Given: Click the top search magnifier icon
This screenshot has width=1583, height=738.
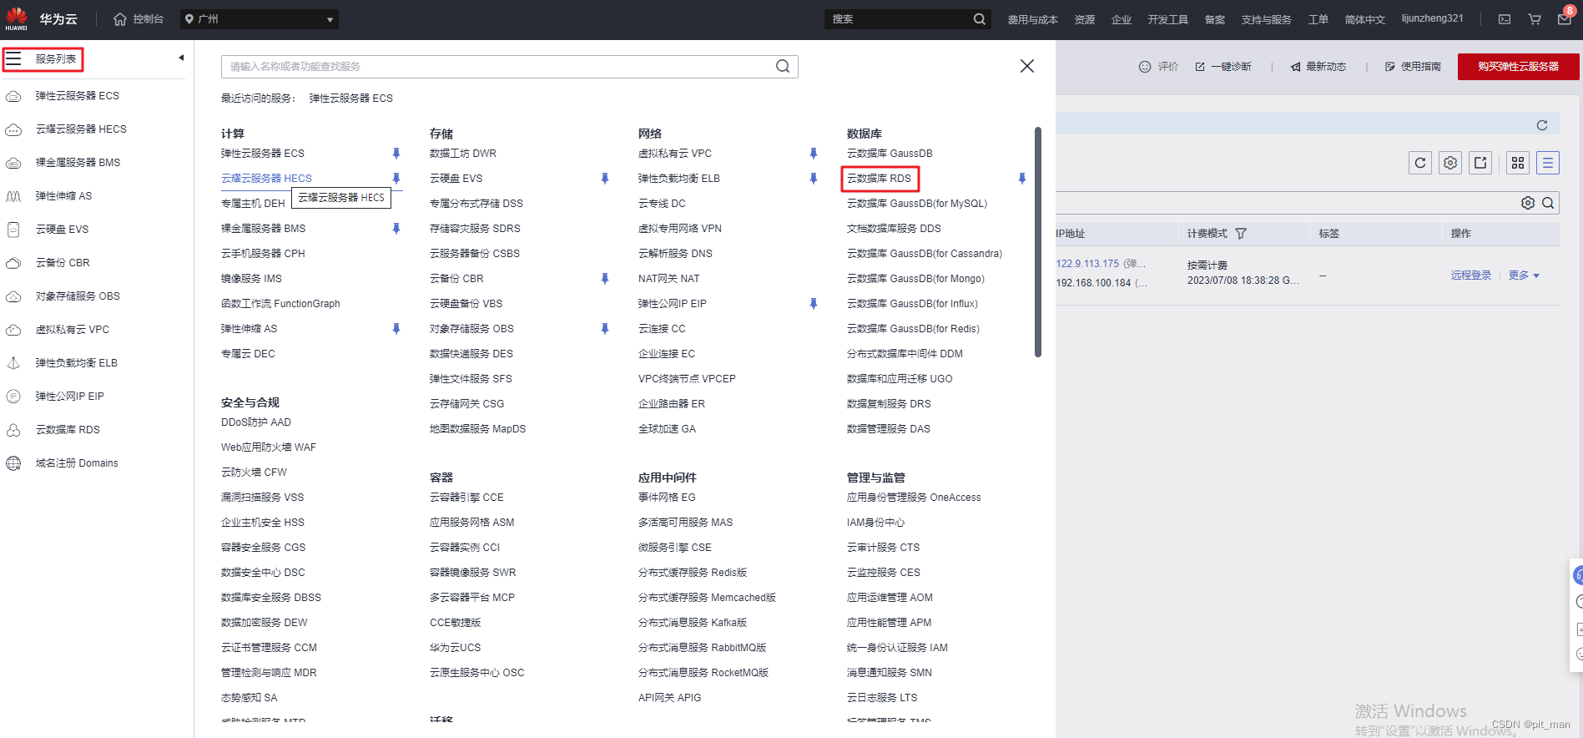Looking at the screenshot, I should 979,19.
